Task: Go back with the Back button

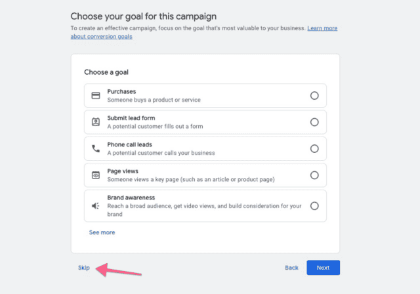Action: 291,268
